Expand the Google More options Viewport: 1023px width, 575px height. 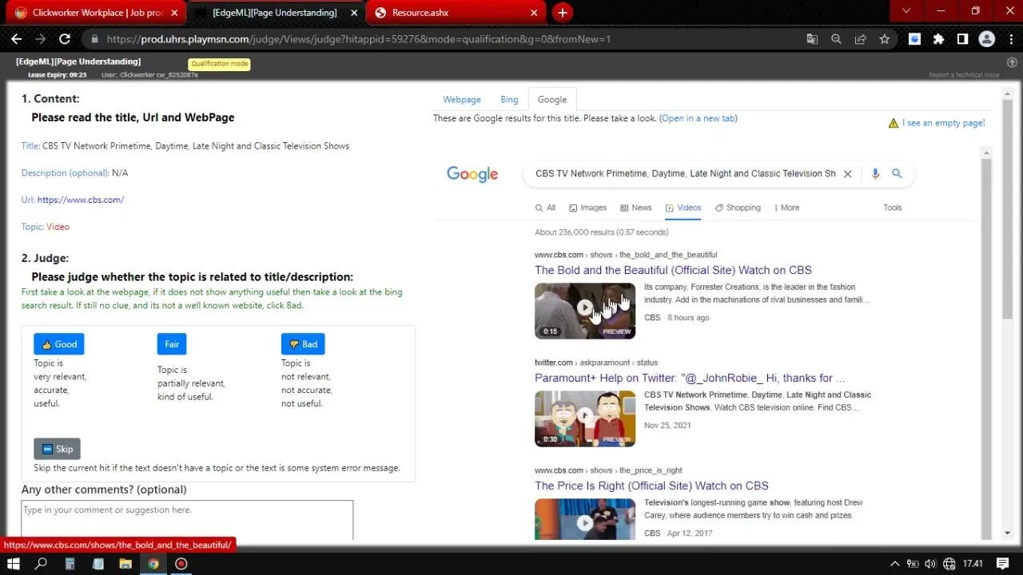(786, 208)
